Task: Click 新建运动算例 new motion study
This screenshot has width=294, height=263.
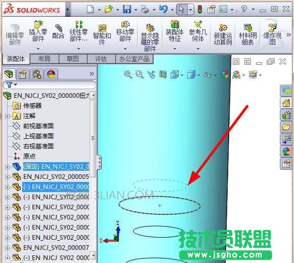Action: [223, 34]
